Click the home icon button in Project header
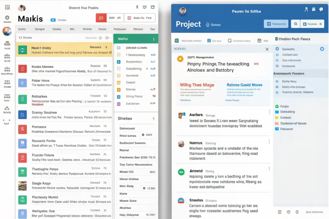The image size is (329, 219). [x=295, y=24]
